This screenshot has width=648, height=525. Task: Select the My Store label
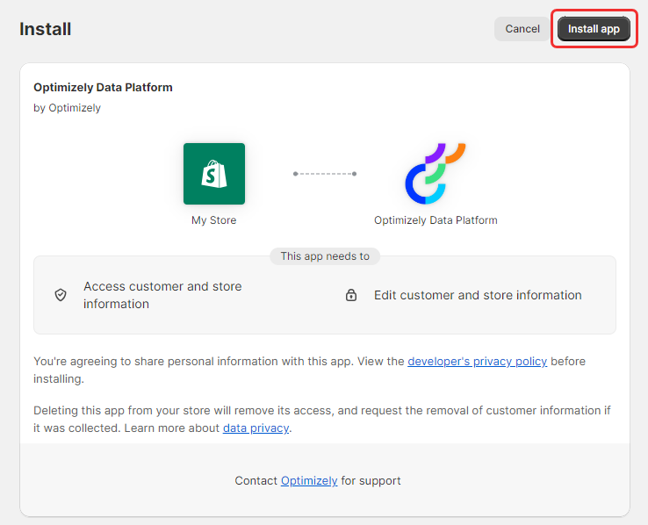point(213,220)
